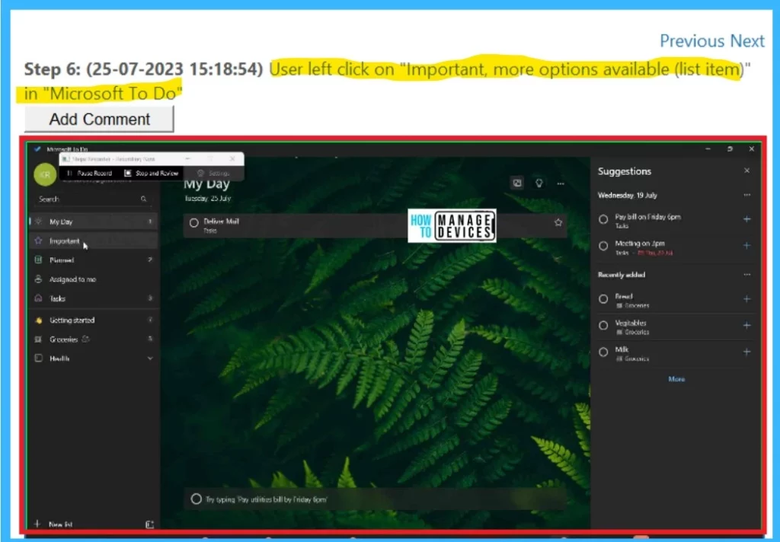Click the Groceries list icon
Screen dimensions: 780x542
[x=38, y=339]
